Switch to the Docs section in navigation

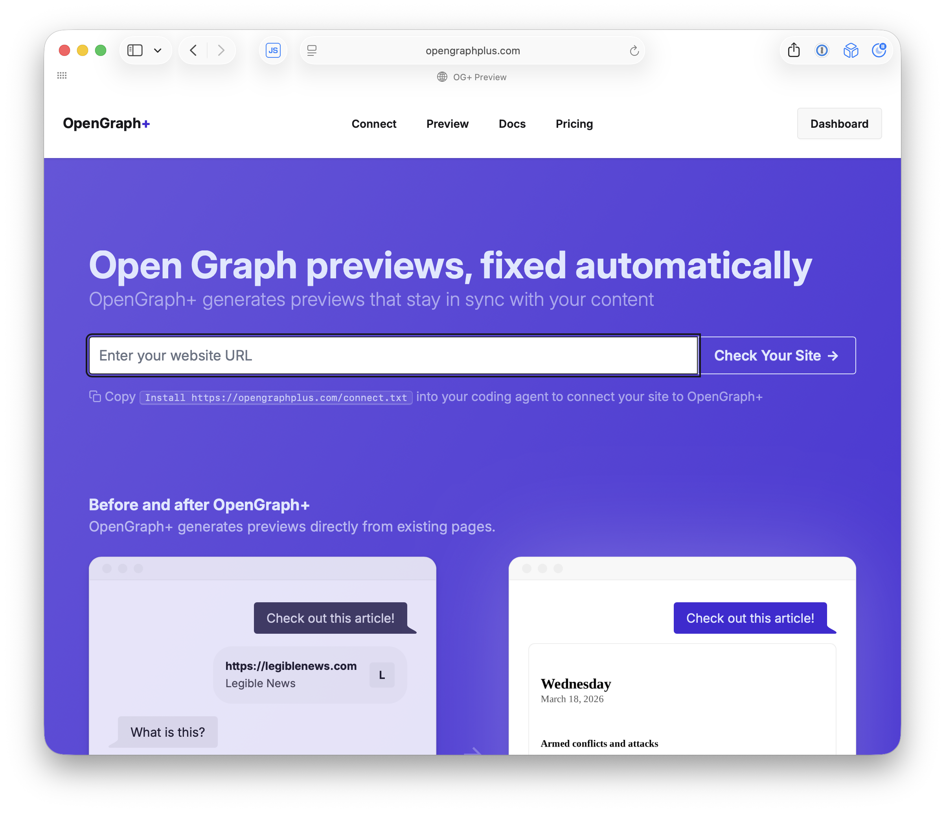click(512, 123)
